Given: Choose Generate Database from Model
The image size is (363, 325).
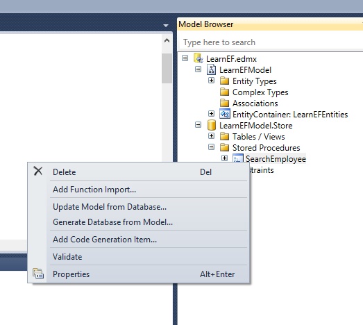Looking at the screenshot, I should (112, 222).
